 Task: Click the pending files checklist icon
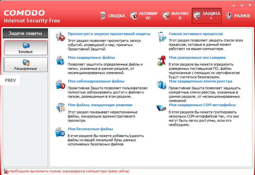tap(61, 107)
